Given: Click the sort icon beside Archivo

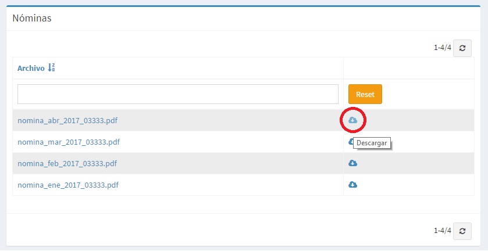Looking at the screenshot, I should (51, 68).
